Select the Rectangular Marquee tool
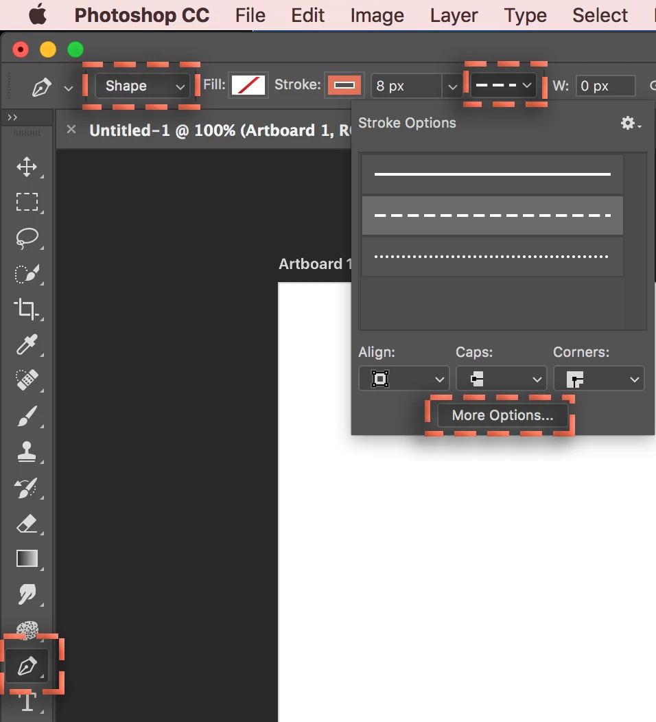 pos(27,202)
